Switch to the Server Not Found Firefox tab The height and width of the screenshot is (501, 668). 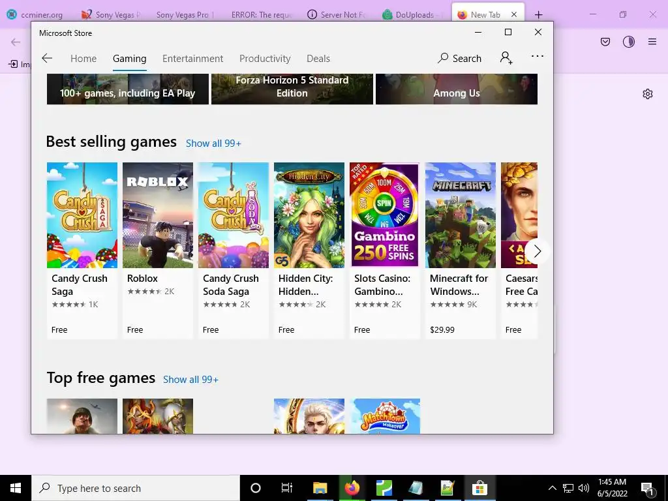pyautogui.click(x=337, y=14)
